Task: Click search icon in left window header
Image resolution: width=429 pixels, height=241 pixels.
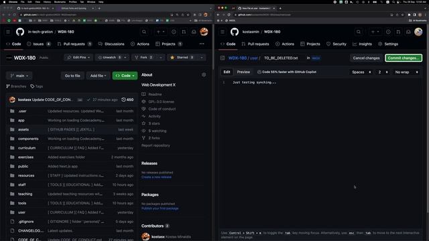Action: 144,31
